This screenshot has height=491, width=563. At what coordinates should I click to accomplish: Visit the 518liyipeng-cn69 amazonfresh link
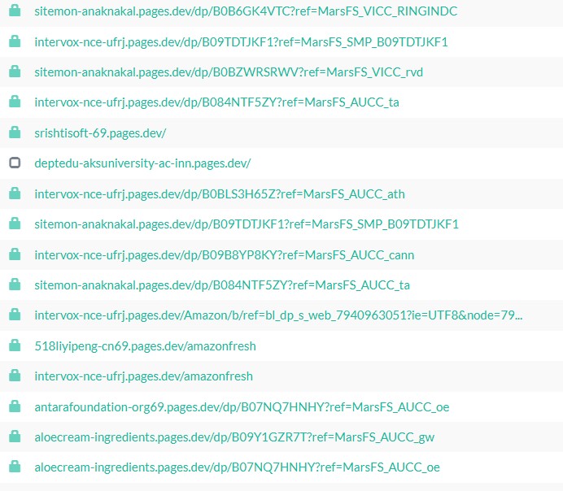[x=145, y=346]
